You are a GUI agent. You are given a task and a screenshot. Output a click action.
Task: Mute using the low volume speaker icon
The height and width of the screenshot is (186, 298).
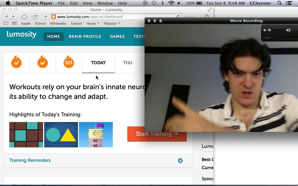(265, 30)
